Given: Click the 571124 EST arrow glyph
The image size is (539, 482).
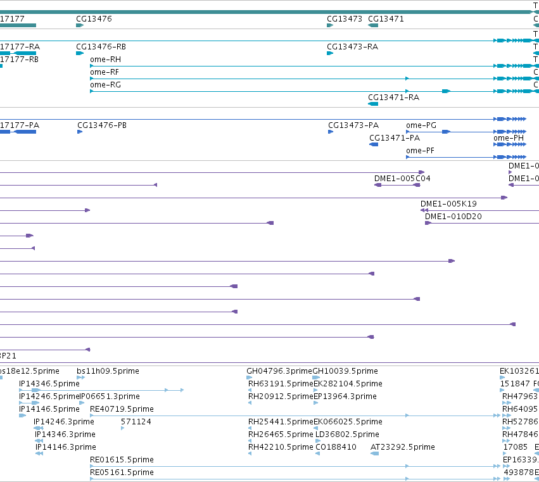Looking at the screenshot, I should point(123,428).
